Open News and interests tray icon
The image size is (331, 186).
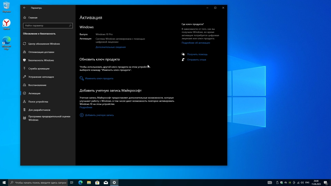point(270,182)
